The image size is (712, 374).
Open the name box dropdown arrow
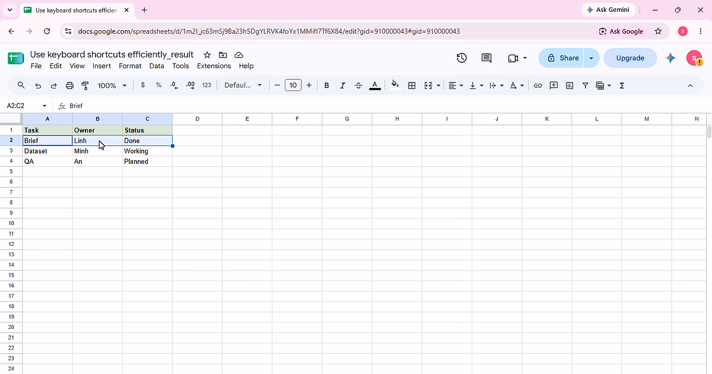[44, 106]
